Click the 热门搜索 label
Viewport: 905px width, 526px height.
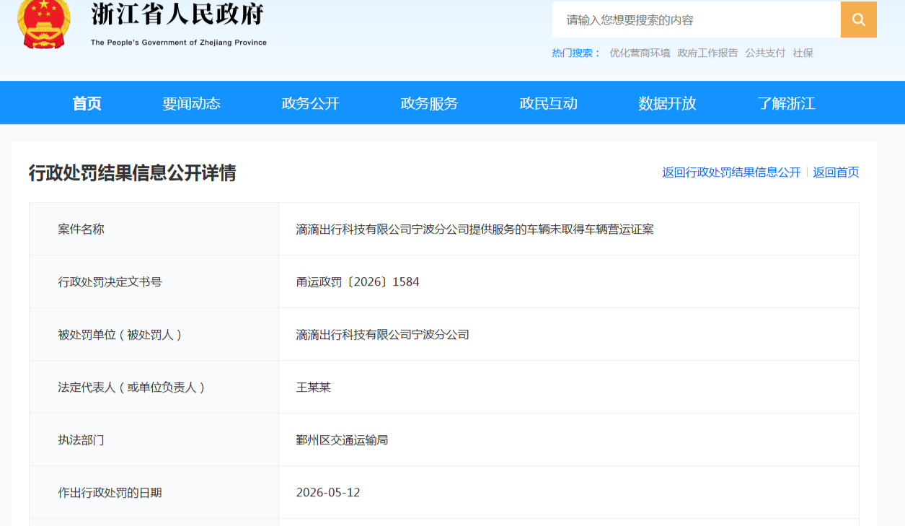coord(576,53)
